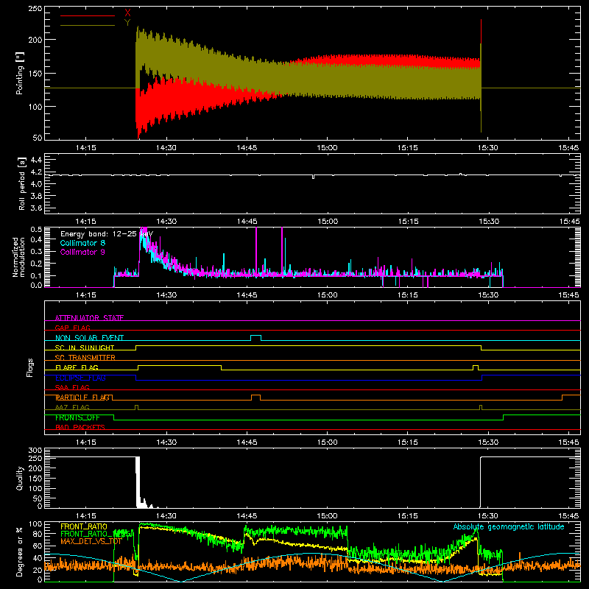589x589 pixels.
Task: Click the short FLARE_FLAG pulse near 15:28
Action: (476, 367)
